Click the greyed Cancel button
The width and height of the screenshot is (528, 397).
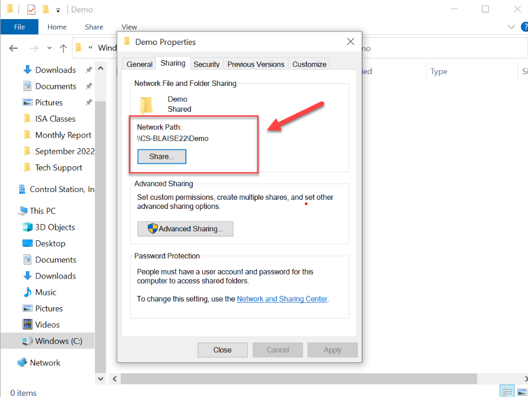(278, 350)
